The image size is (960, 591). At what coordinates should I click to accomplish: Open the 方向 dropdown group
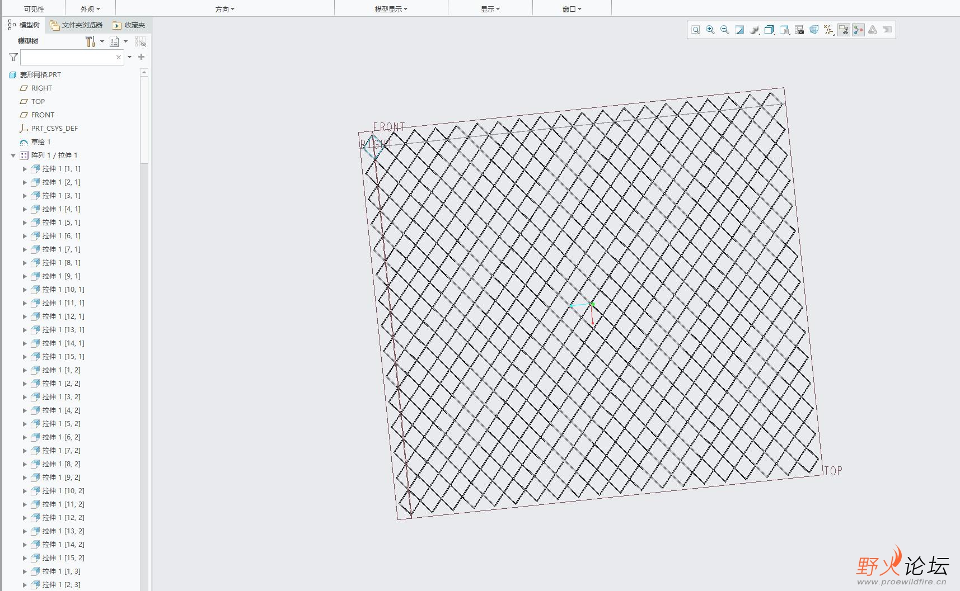[225, 9]
